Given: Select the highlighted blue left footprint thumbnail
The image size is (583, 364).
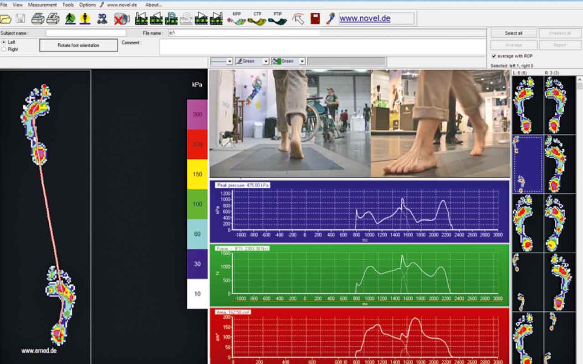Looking at the screenshot, I should tap(527, 164).
